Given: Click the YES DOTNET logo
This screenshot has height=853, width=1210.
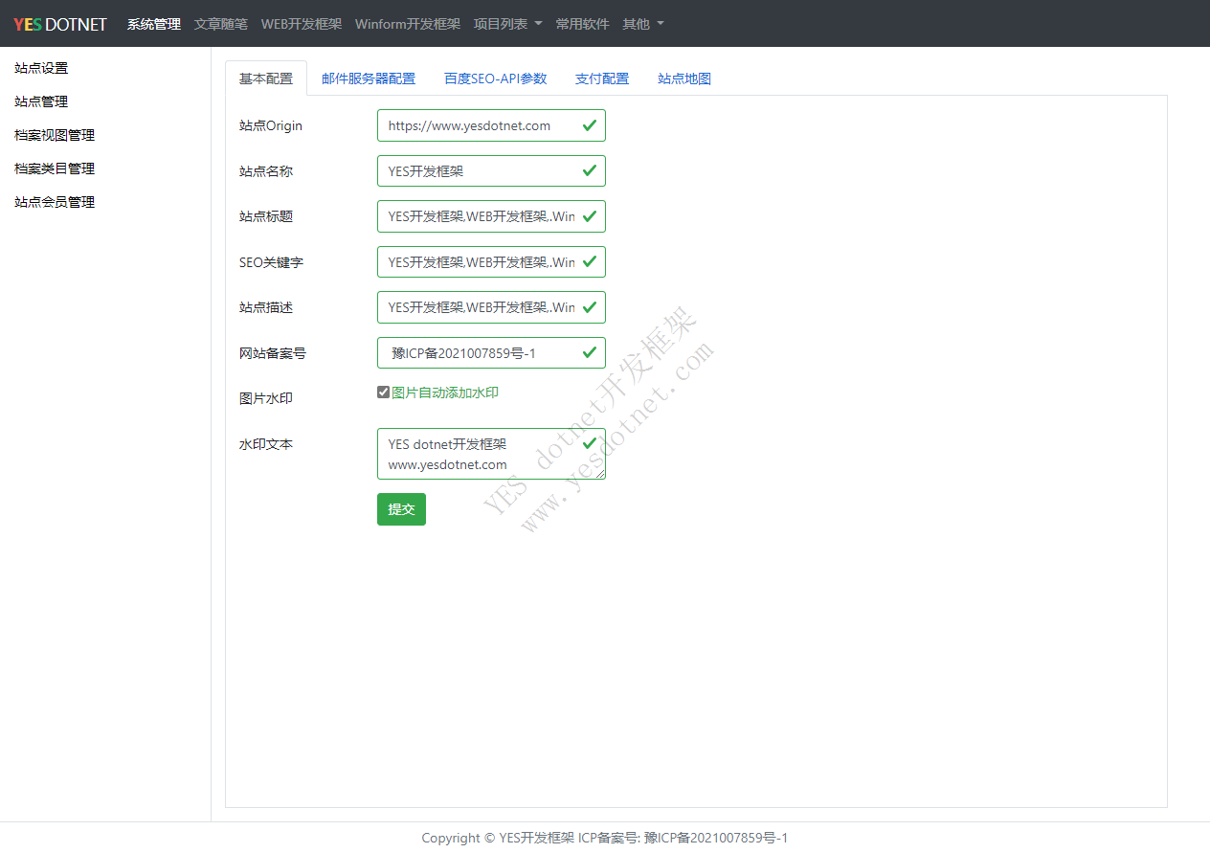Looking at the screenshot, I should pos(60,24).
